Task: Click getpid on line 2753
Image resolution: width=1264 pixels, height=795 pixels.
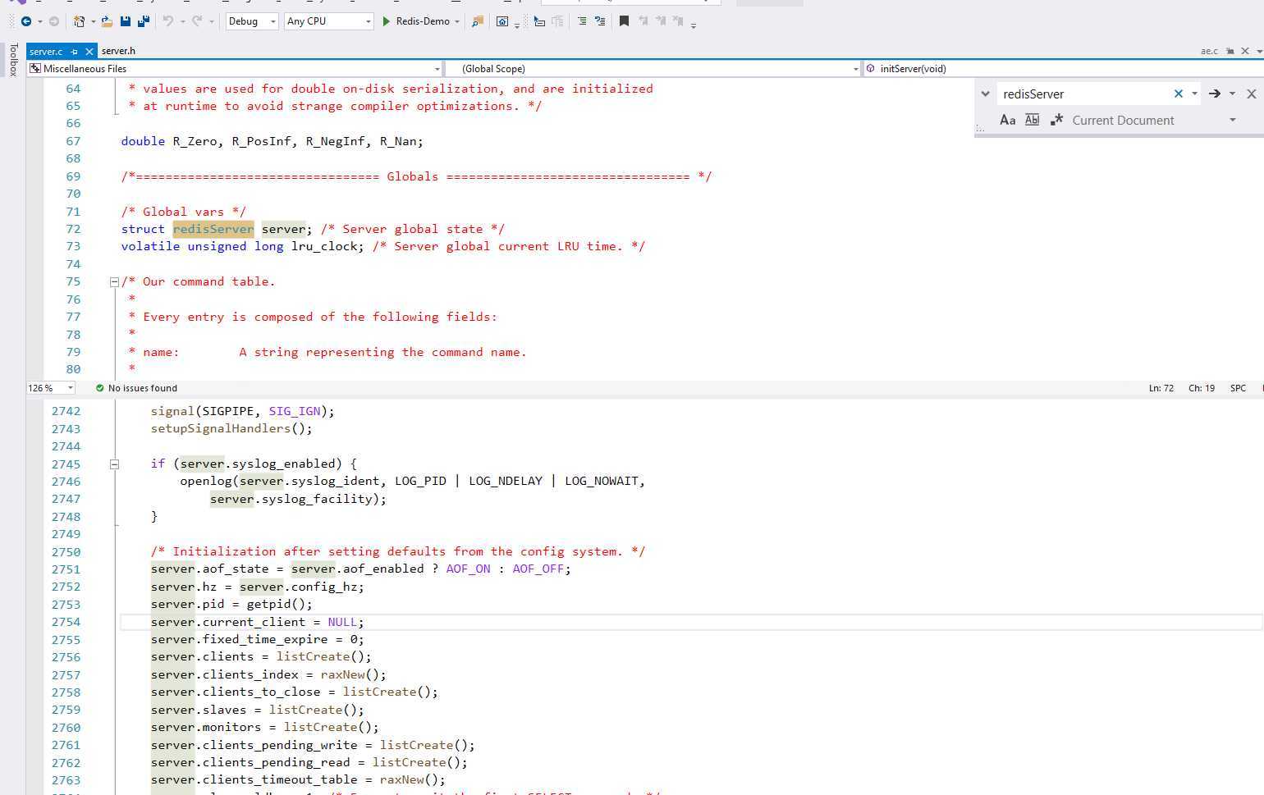Action: pos(268,604)
